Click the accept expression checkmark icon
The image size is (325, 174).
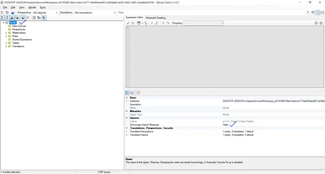[x=128, y=23]
